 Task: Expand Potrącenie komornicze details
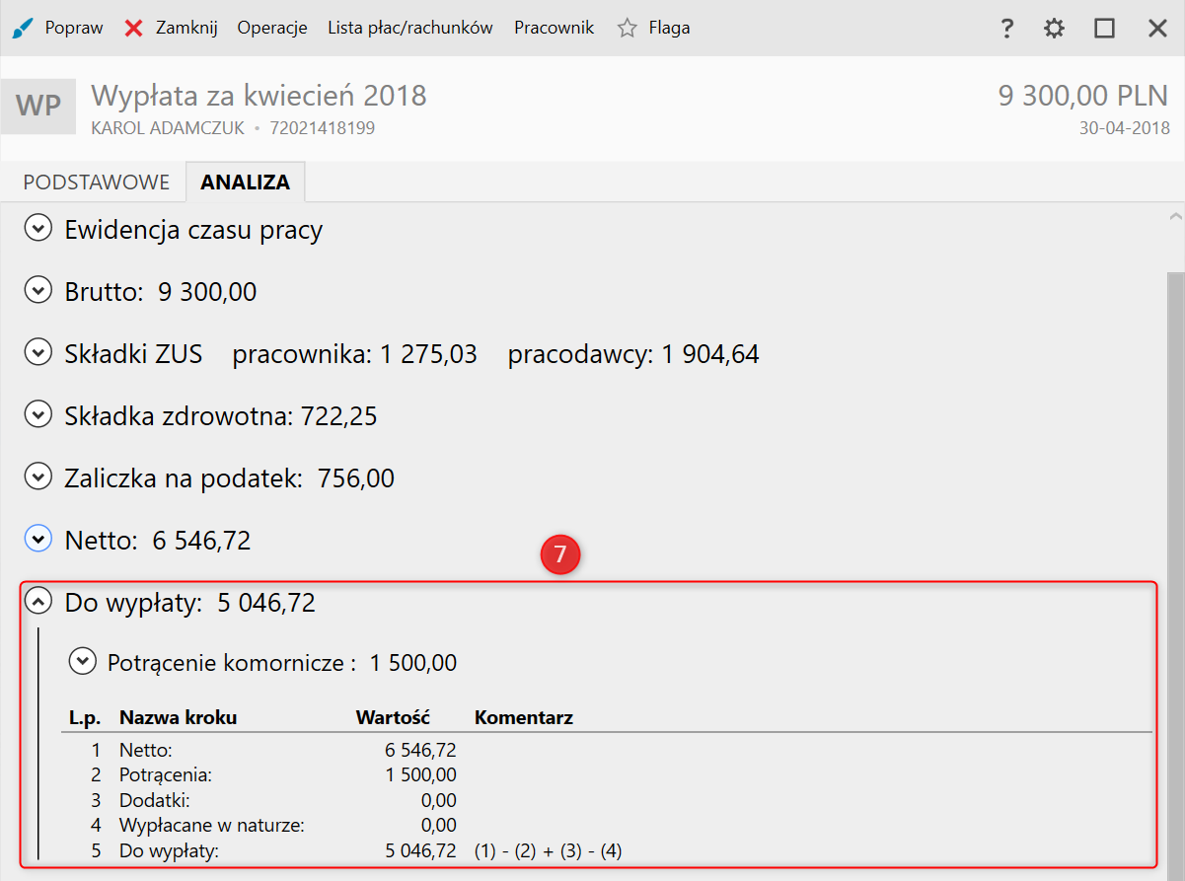(x=83, y=662)
